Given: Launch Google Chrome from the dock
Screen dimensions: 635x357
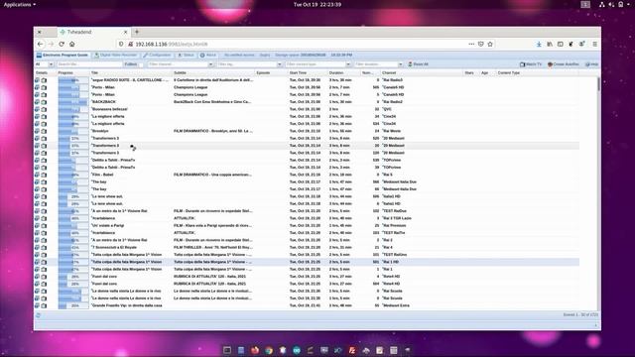Looking at the screenshot, I should [269, 350].
